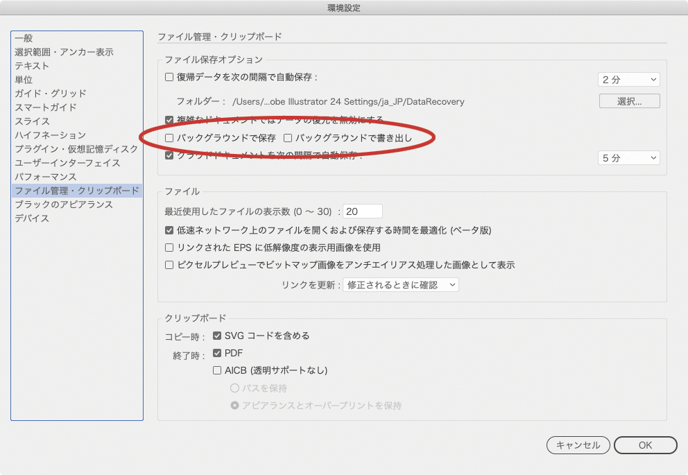
Task: Expand the リンクを更新 dropdown
Action: coord(400,285)
